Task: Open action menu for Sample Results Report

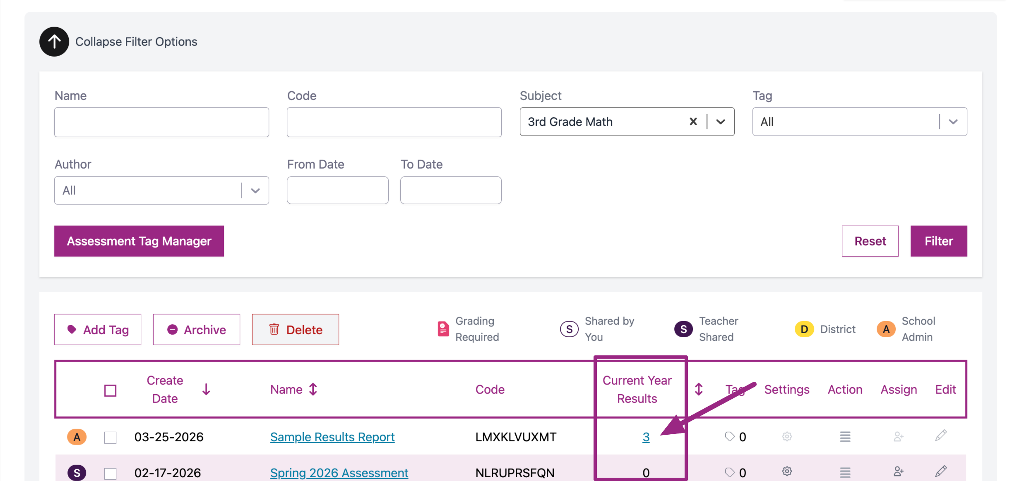Action: pyautogui.click(x=845, y=436)
